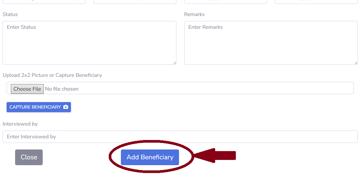This screenshot has width=362, height=174.
Task: Click the Status field label
Action: coord(10,14)
